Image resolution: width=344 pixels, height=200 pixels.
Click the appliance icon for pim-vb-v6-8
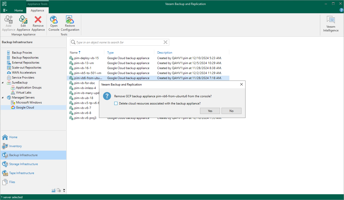point(71,113)
